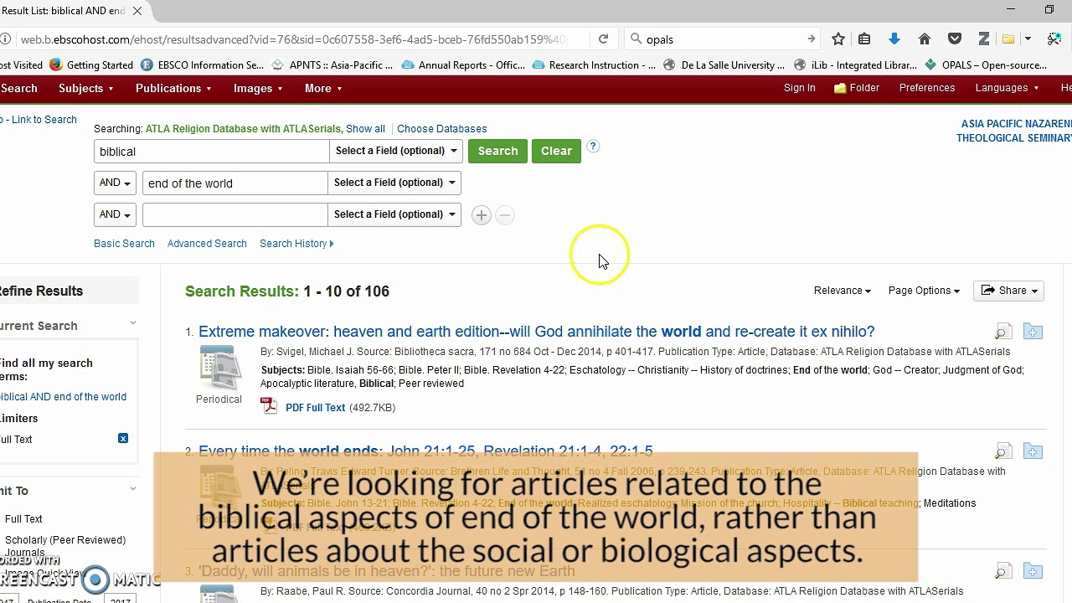Open bookmarks library list icon
Image resolution: width=1072 pixels, height=603 pixels.
coord(864,39)
